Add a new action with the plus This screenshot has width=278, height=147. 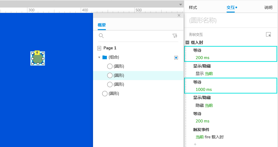(x=195, y=144)
